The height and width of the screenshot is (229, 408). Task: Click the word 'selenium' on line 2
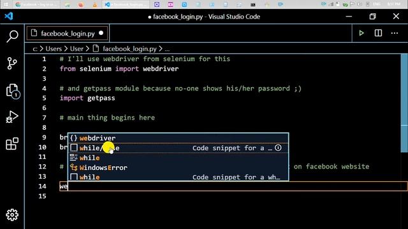[95, 69]
